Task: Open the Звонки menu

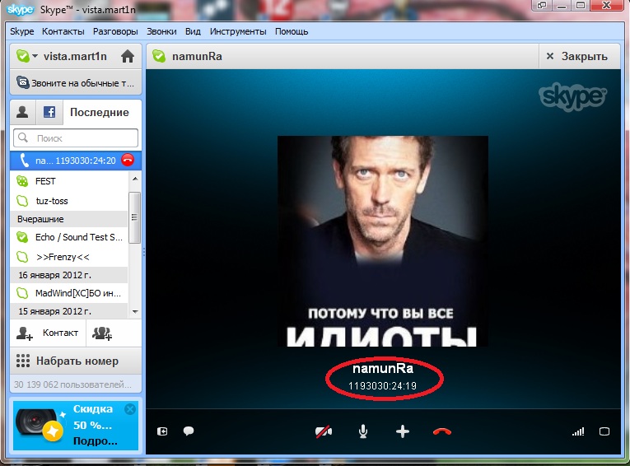Action: click(161, 31)
